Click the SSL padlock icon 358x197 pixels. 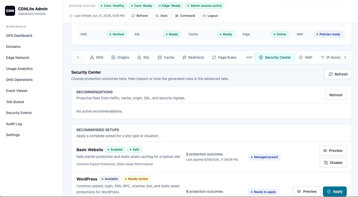139,57
